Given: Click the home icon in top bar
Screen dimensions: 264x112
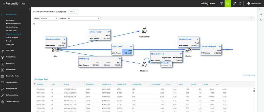Looking at the screenshot, I should tap(234, 3).
